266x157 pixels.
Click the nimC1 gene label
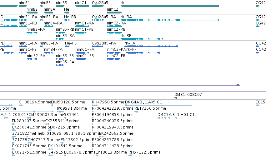click(x=81, y=3)
